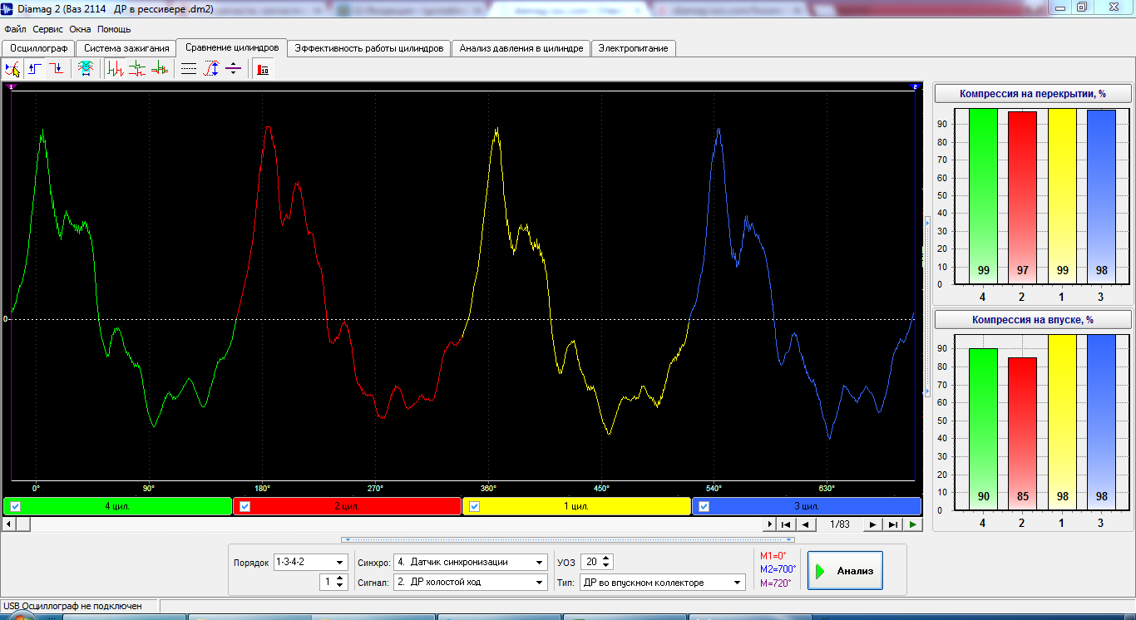The image size is (1136, 620).
Task: Toggle the 2 цил. checkbox
Action: [x=244, y=506]
